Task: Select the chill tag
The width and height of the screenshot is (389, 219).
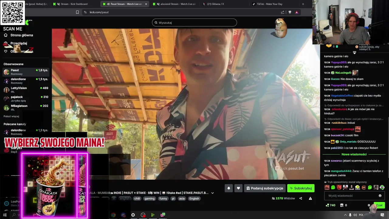Action: pyautogui.click(x=137, y=199)
